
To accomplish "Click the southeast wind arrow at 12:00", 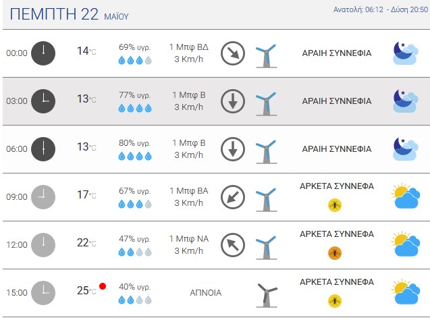I will pyautogui.click(x=233, y=245).
